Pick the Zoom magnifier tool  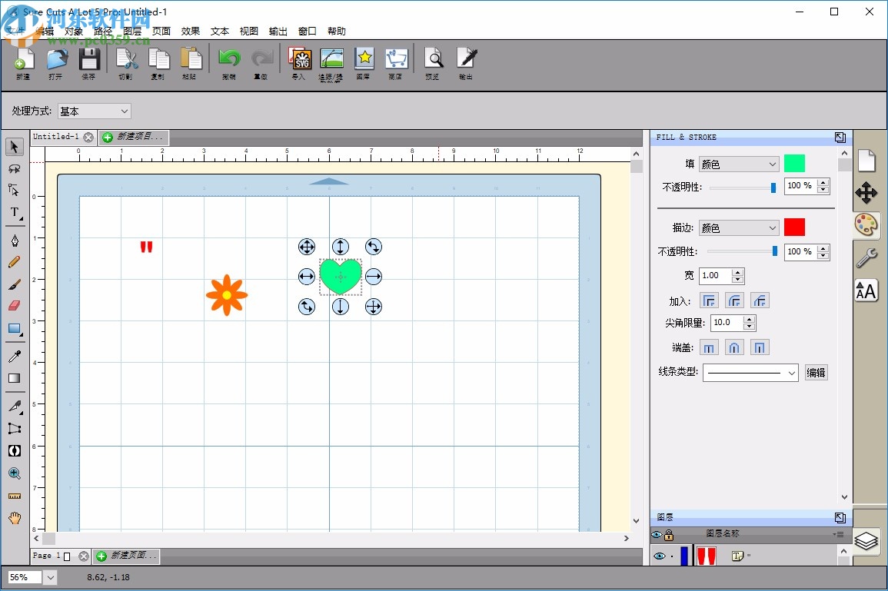click(x=14, y=473)
